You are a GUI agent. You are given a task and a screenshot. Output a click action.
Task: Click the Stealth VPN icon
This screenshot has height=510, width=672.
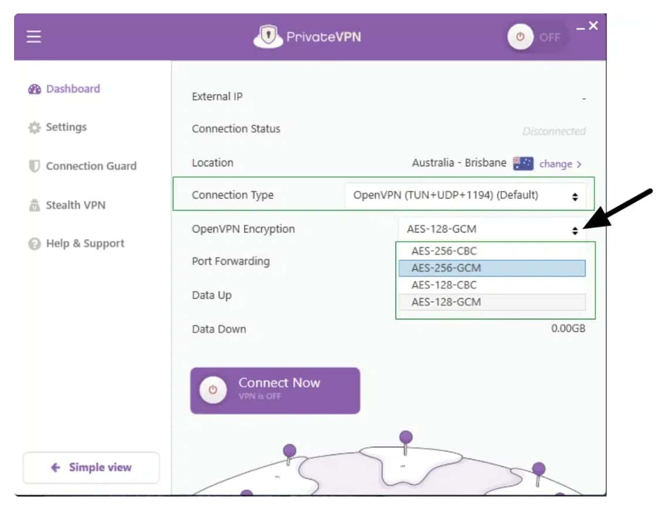click(x=34, y=205)
